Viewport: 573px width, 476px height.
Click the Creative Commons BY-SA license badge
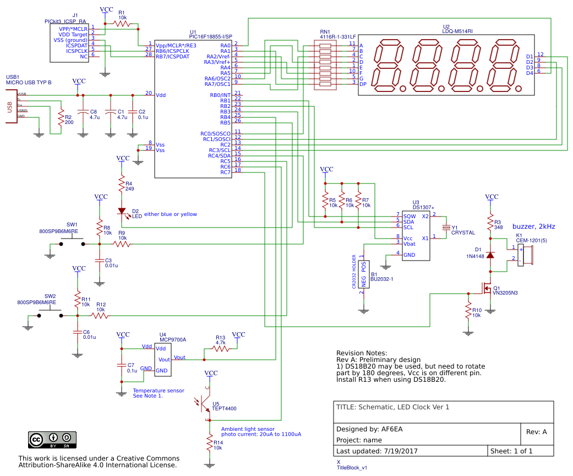52,440
